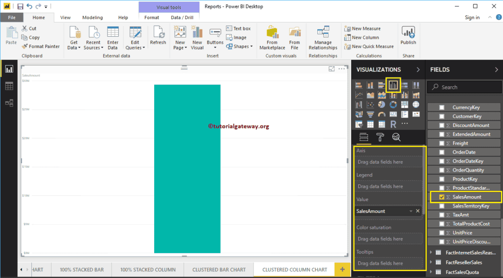Open SalesAmount value field dropdown arrow
Viewport: 503px width, 278px height.
(411, 211)
